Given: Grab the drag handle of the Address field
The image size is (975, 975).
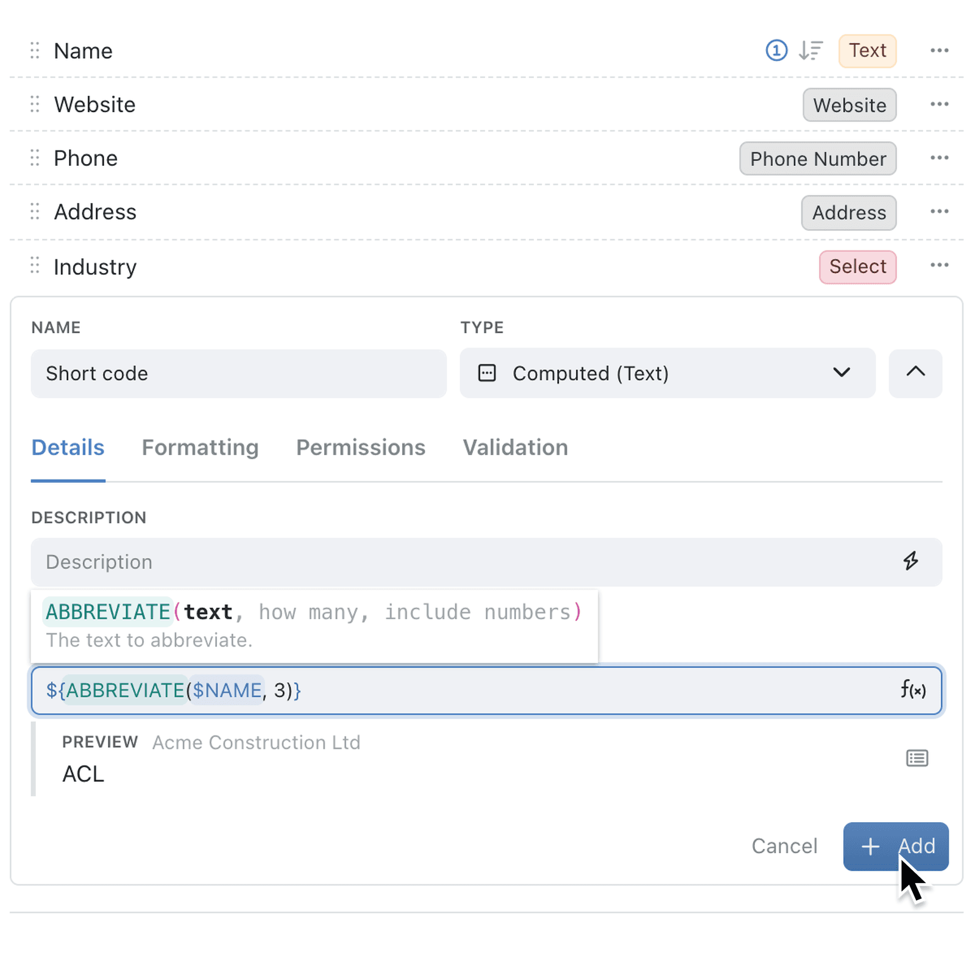Looking at the screenshot, I should (x=35, y=211).
